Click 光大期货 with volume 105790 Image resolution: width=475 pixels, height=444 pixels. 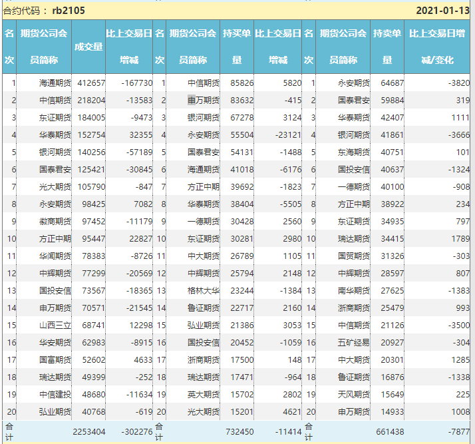click(x=55, y=186)
